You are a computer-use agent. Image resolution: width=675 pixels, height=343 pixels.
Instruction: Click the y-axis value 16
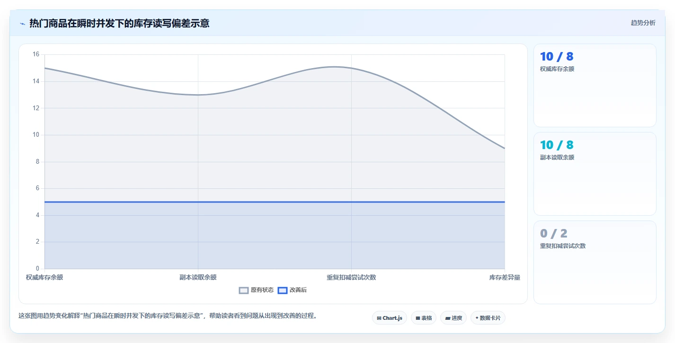tap(36, 54)
